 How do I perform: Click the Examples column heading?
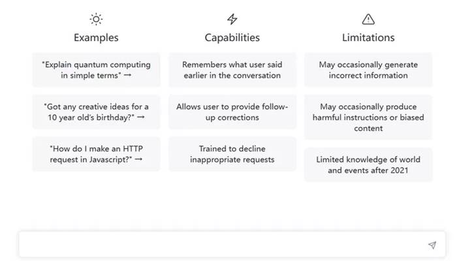pyautogui.click(x=96, y=38)
